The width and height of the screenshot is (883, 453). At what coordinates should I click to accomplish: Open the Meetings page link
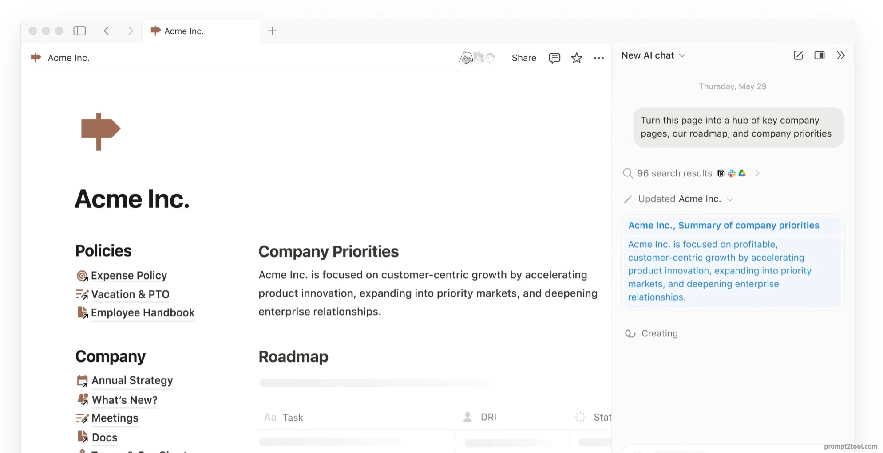115,418
